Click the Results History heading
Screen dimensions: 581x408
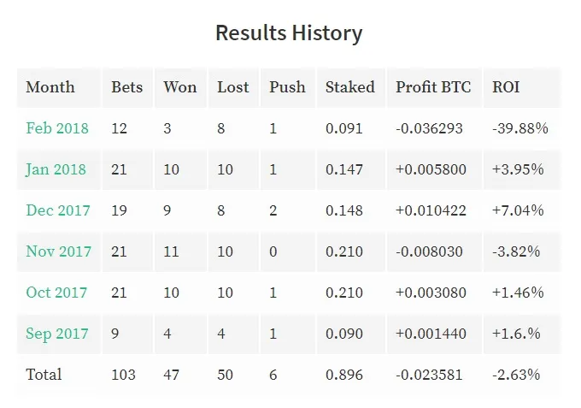[289, 33]
